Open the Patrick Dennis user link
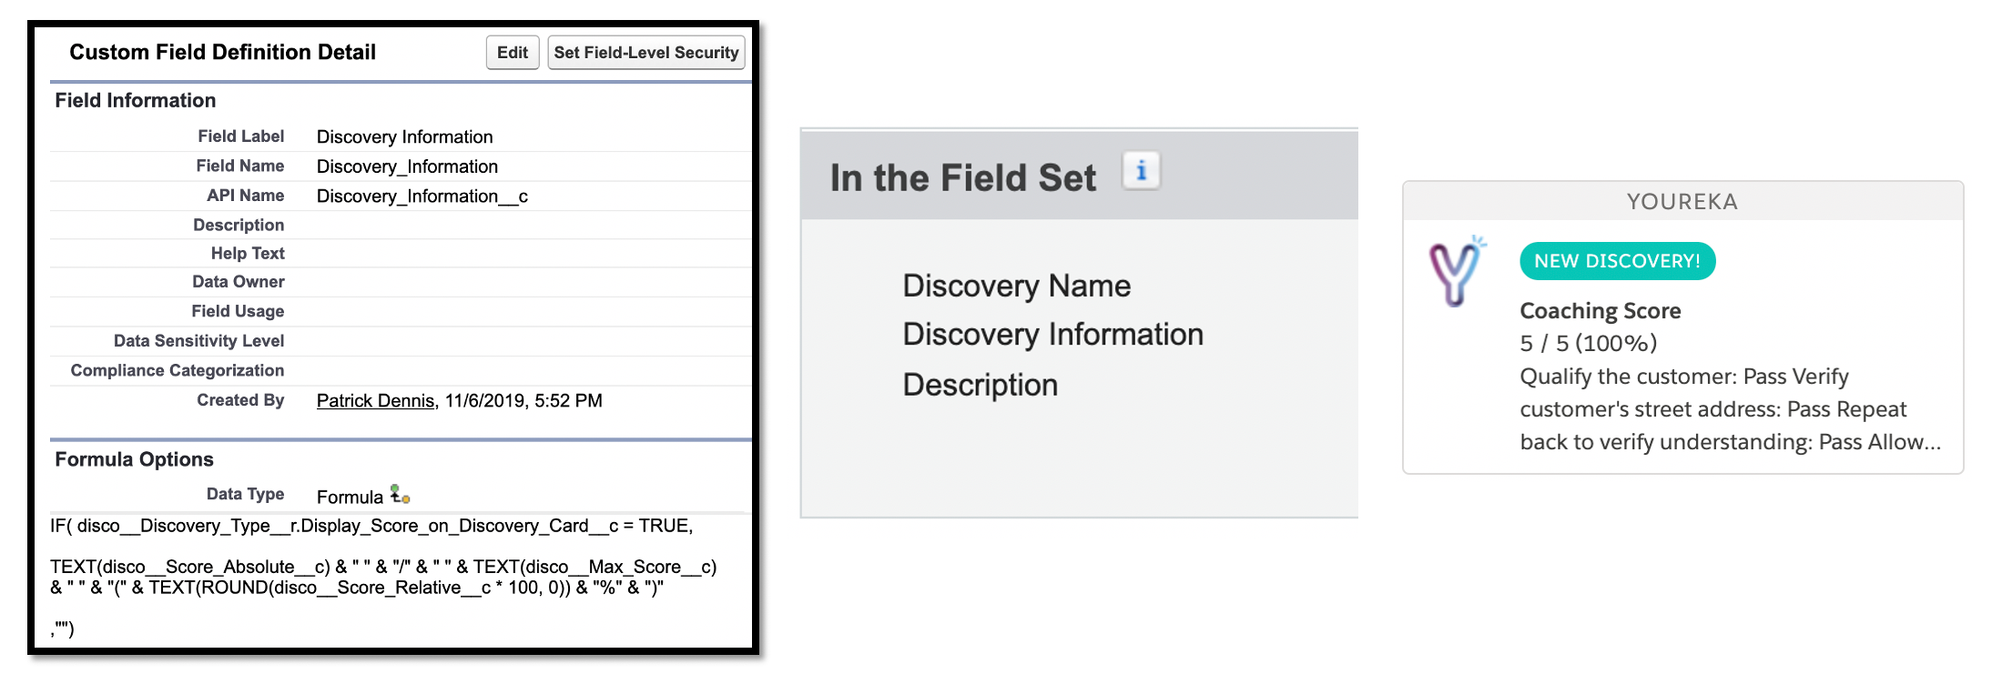This screenshot has height=684, width=1992. 375,401
